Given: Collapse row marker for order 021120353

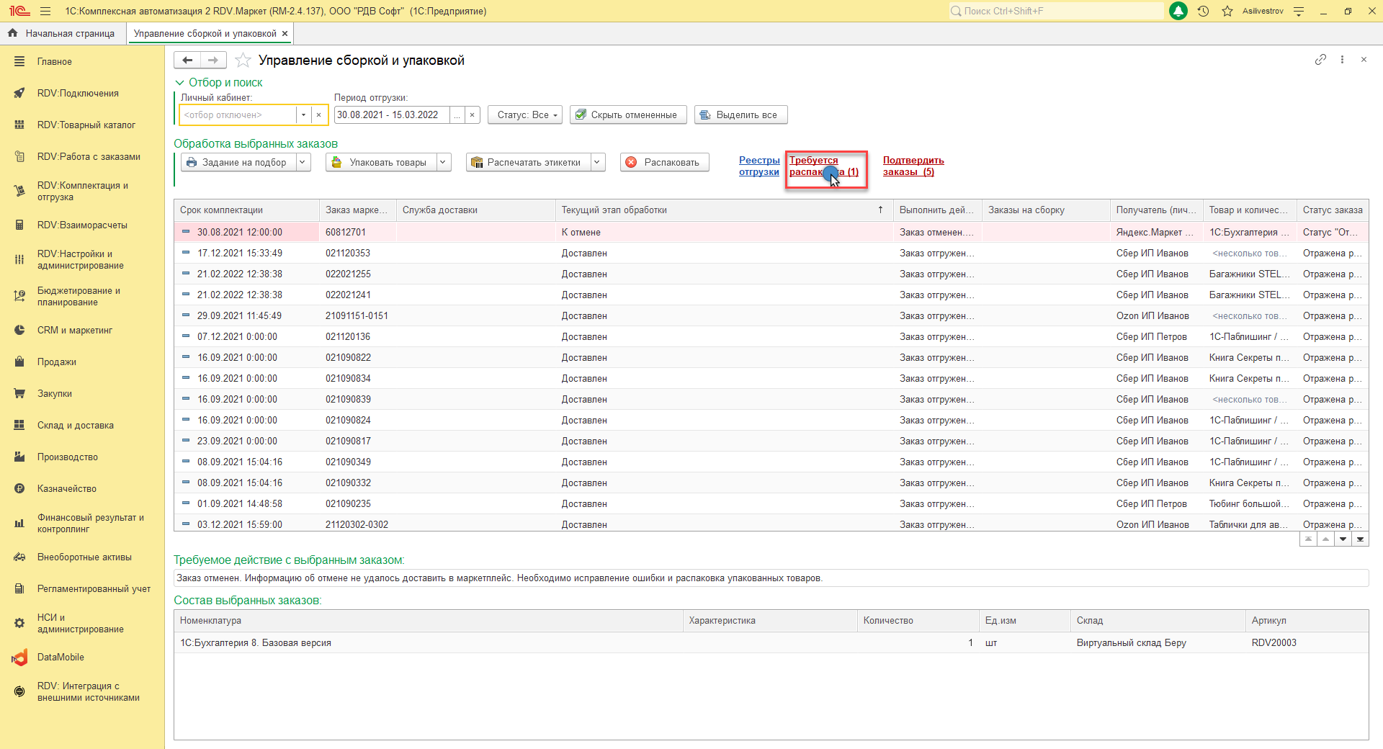Looking at the screenshot, I should (x=186, y=253).
